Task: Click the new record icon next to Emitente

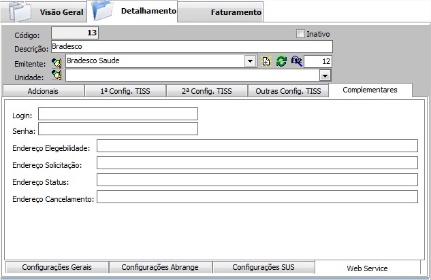Action: click(x=266, y=62)
